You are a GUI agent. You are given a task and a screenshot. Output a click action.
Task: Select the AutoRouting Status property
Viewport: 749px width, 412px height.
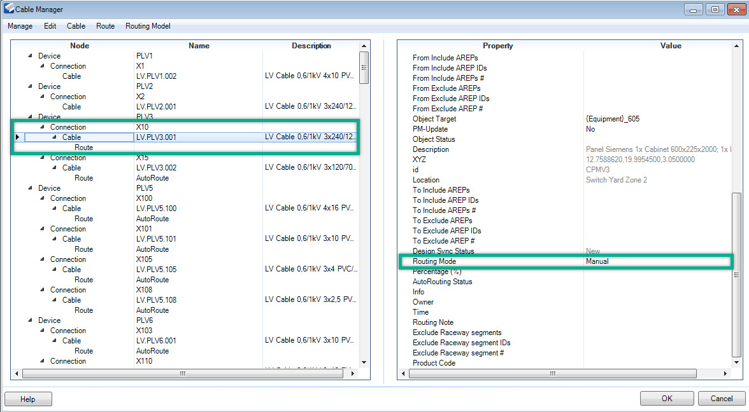coord(442,282)
